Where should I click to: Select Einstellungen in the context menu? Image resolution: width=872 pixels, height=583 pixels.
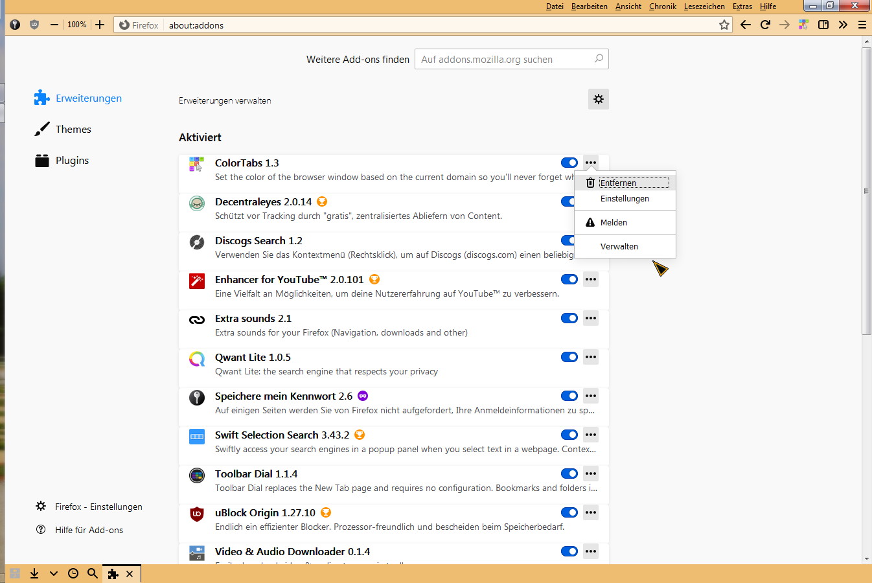tap(625, 199)
